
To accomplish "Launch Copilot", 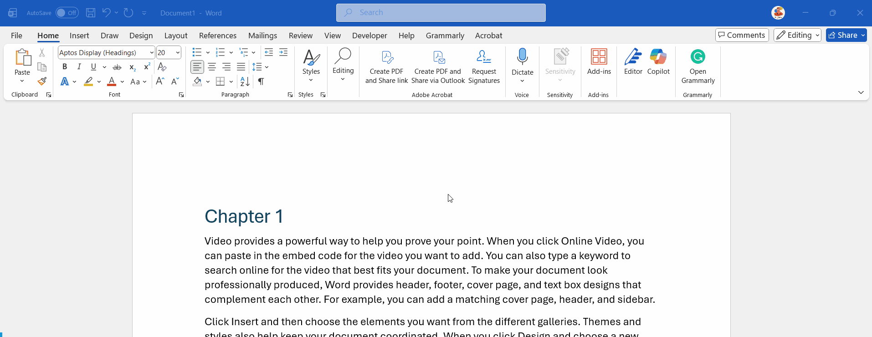I will click(658, 61).
